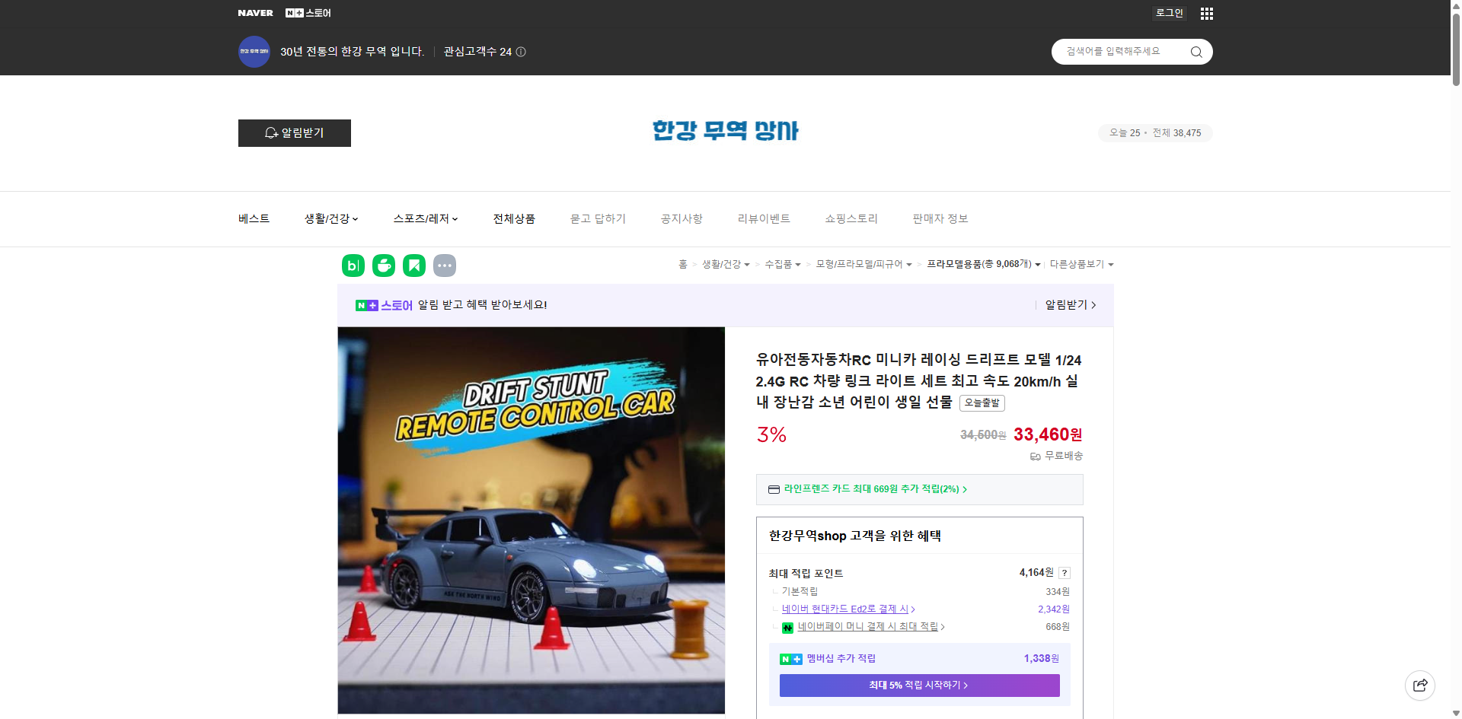The image size is (1462, 719).
Task: Open the Naver Blog share icon
Action: click(x=353, y=266)
